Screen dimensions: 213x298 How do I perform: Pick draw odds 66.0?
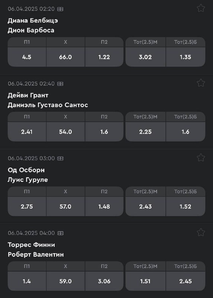[x=65, y=57]
